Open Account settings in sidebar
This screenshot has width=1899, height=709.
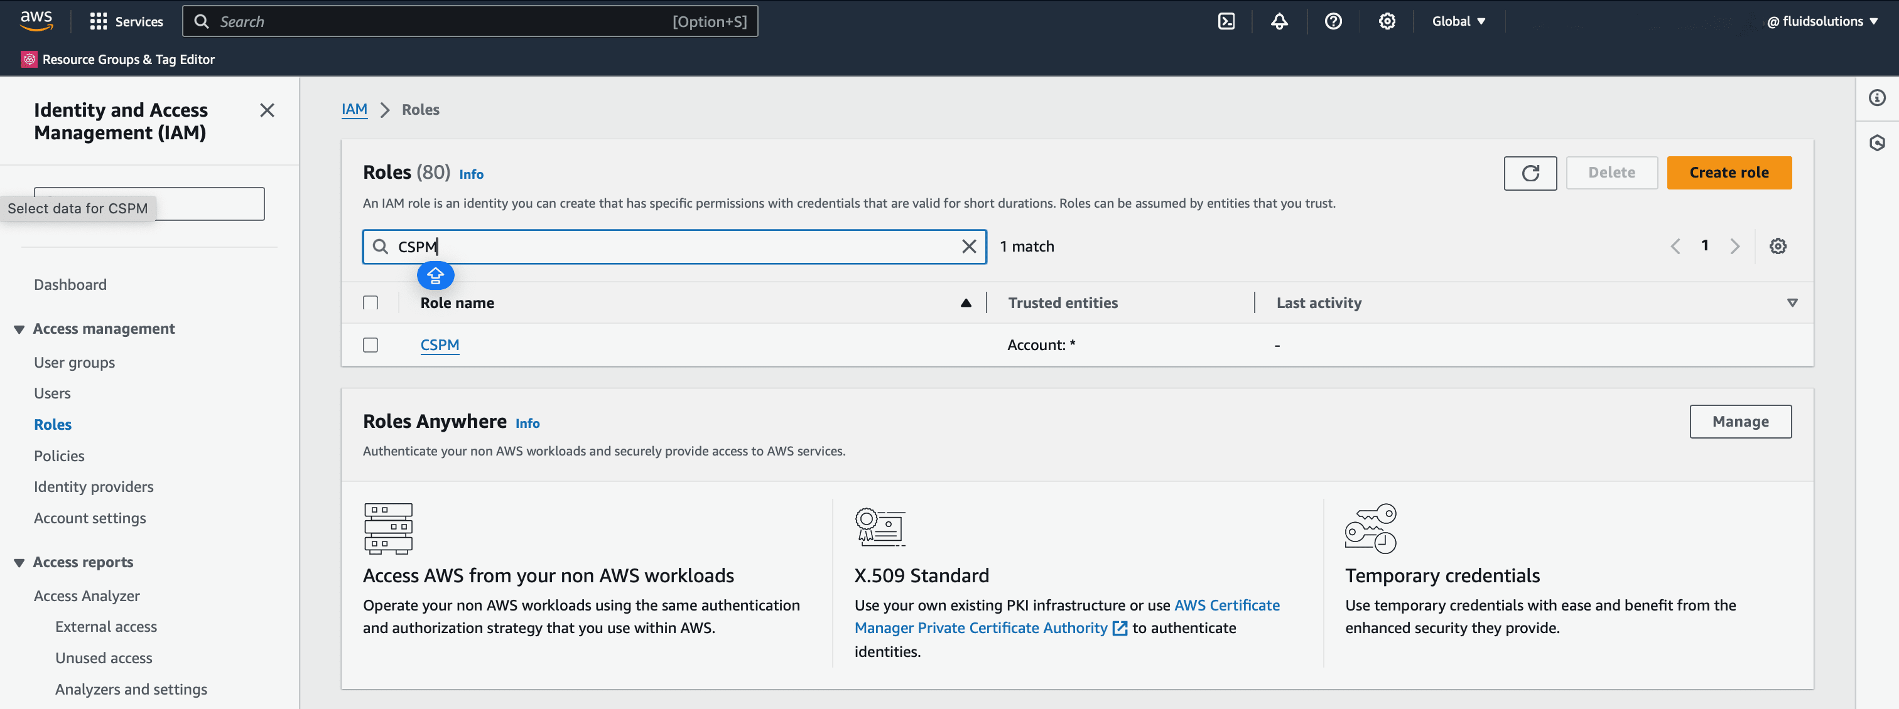tap(90, 518)
